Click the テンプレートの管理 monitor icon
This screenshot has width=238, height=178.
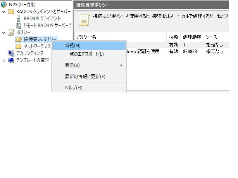(11, 60)
